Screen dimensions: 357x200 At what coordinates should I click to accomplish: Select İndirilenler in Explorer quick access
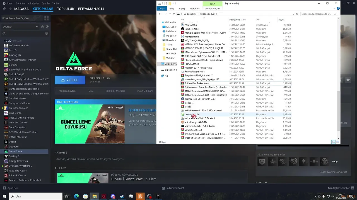[x=170, y=31]
